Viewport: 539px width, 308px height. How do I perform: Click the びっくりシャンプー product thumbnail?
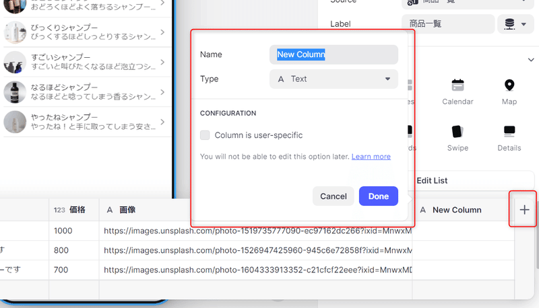[15, 32]
